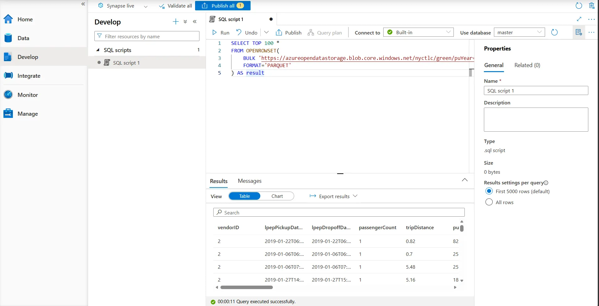Open the Export results dropdown
The image size is (599, 306).
click(333, 196)
